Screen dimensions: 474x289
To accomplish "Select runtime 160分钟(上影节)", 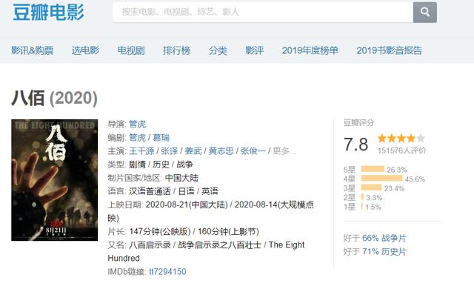I will pyautogui.click(x=228, y=231).
